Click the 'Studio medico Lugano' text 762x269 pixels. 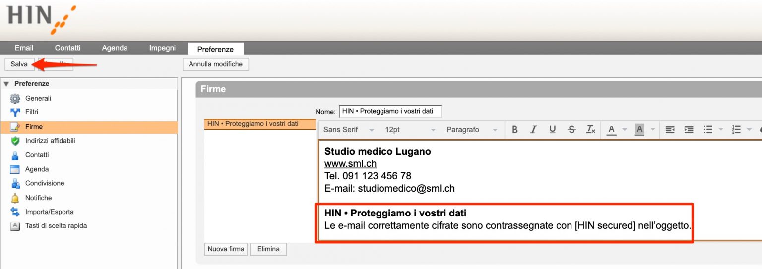click(x=378, y=152)
